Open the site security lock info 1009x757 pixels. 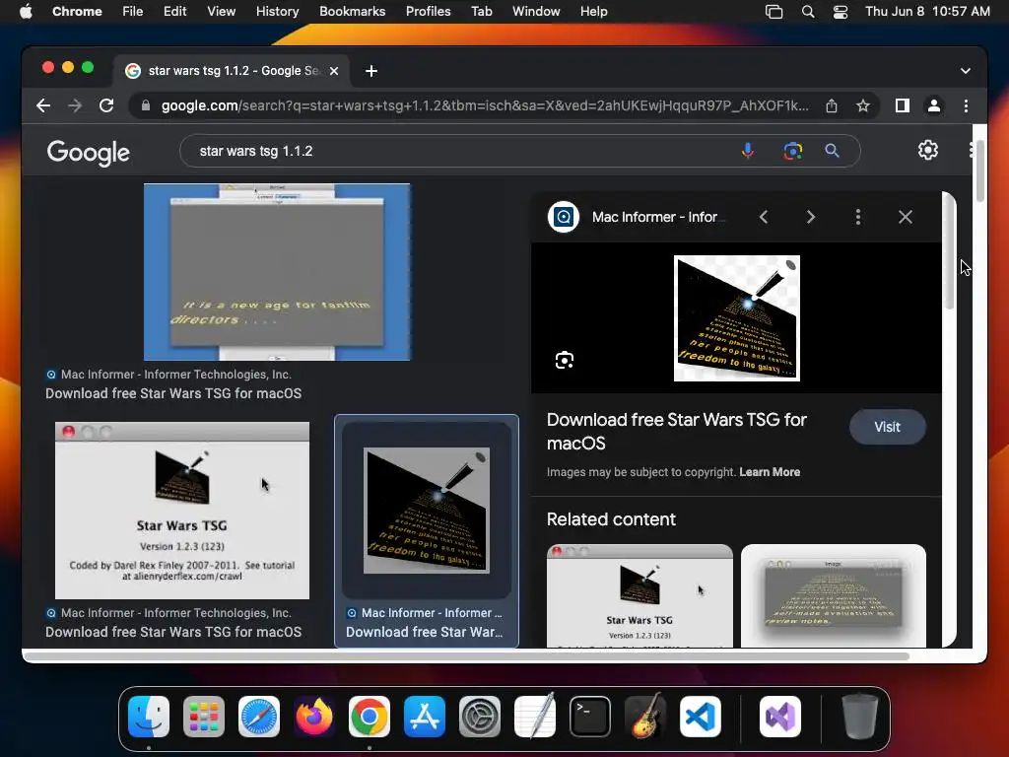pos(146,105)
